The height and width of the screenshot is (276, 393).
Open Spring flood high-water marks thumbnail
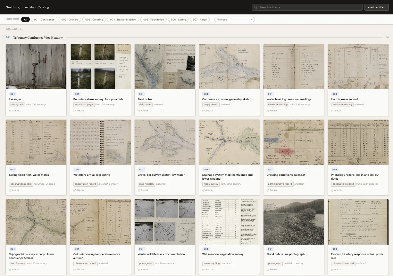click(36, 142)
